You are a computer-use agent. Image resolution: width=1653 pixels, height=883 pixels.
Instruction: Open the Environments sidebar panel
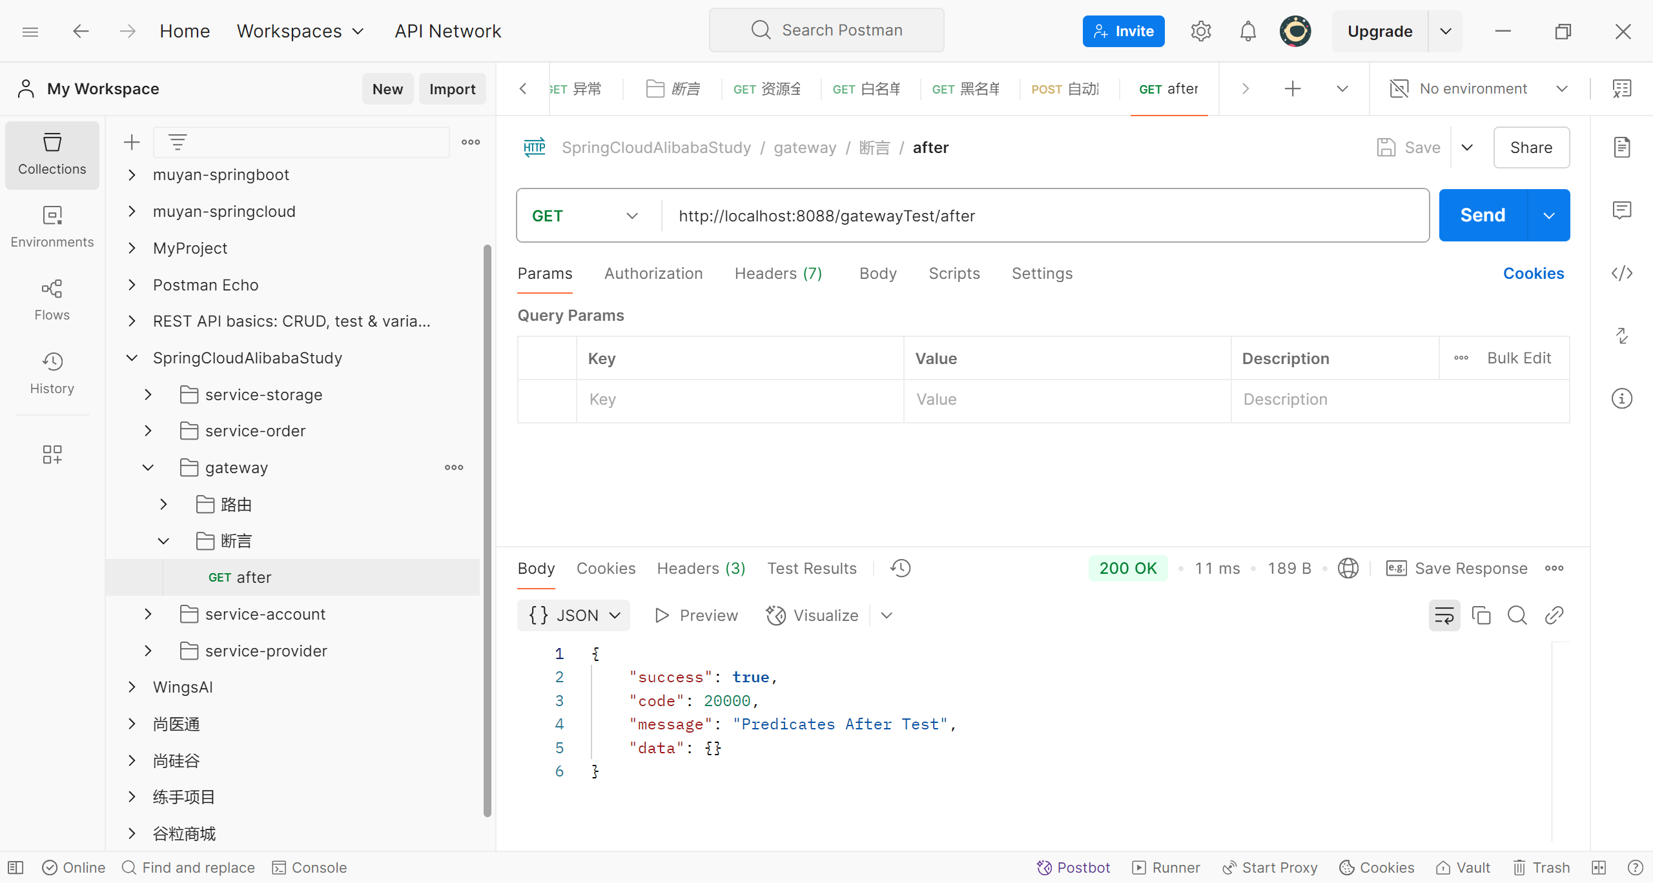52,226
